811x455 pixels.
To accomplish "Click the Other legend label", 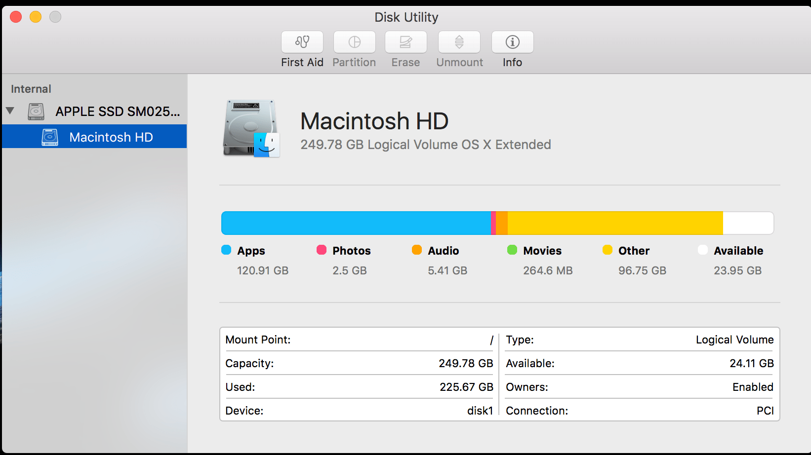I will coord(634,251).
